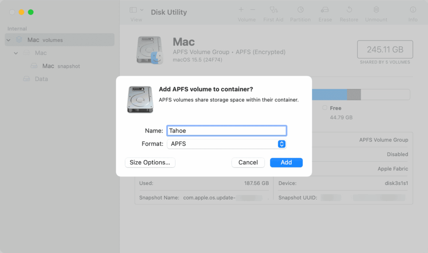428x253 pixels.
Task: Click the Partition toolbar icon
Action: tap(300, 10)
